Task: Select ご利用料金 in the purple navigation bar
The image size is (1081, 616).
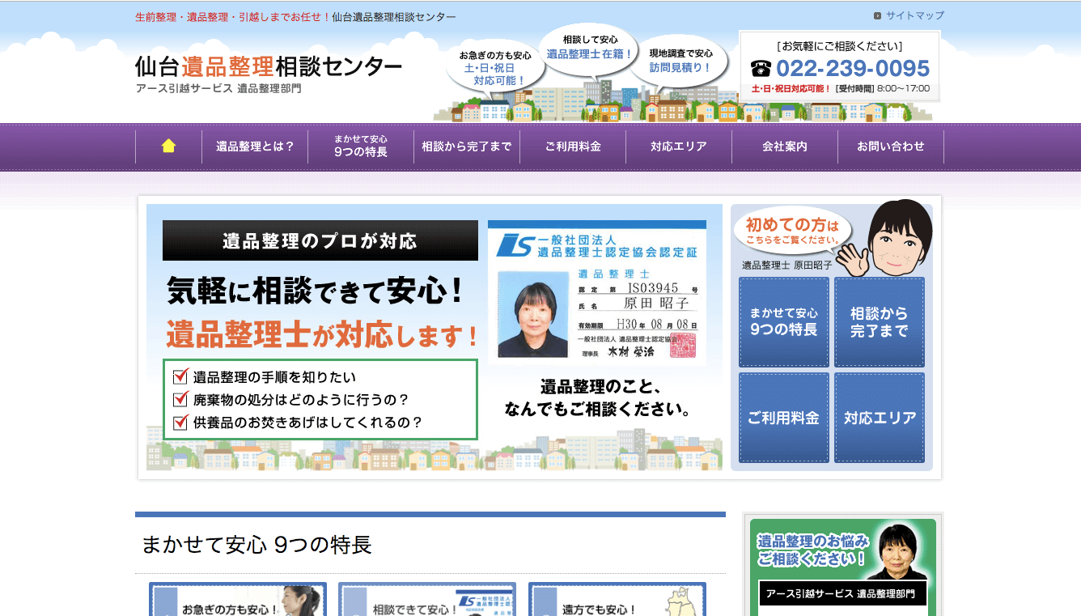Action: 573,147
